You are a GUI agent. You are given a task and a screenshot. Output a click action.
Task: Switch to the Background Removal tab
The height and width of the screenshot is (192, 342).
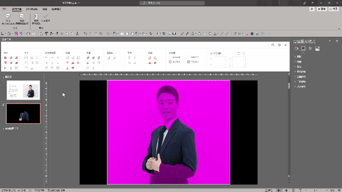[17, 9]
